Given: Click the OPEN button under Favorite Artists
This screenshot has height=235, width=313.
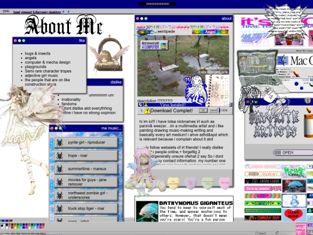Looking at the screenshot, I should coord(293,153).
